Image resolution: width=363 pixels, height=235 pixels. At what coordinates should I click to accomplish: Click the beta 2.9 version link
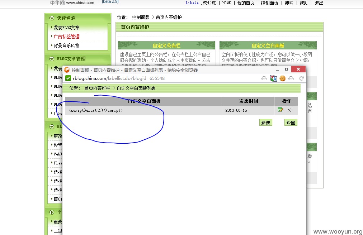(110, 2)
